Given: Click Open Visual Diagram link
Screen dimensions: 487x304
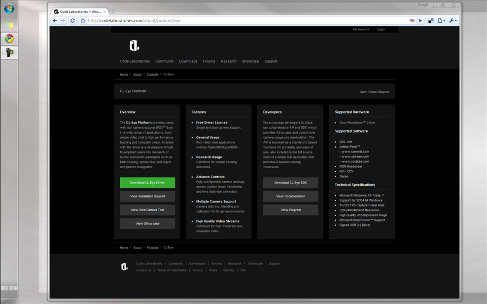Looking at the screenshot, I should tap(374, 92).
